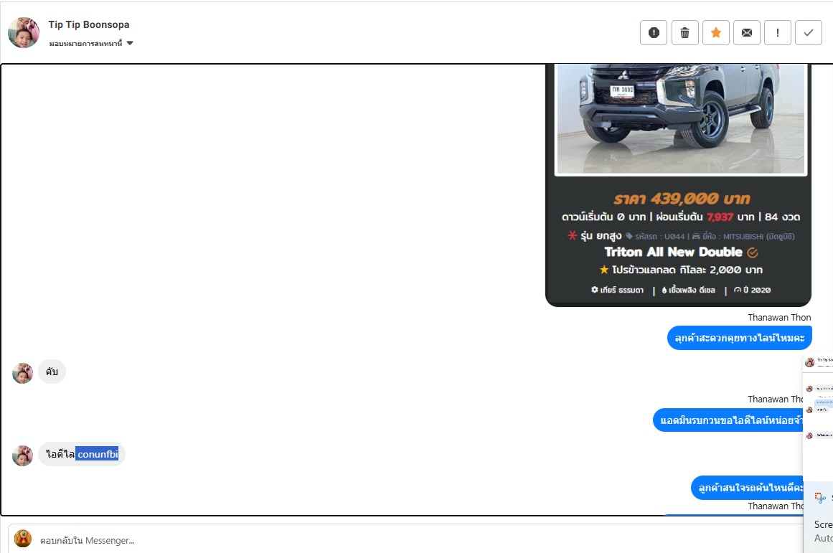Click the Tip Tip Boonsopa name
833x553 pixels.
pos(89,24)
